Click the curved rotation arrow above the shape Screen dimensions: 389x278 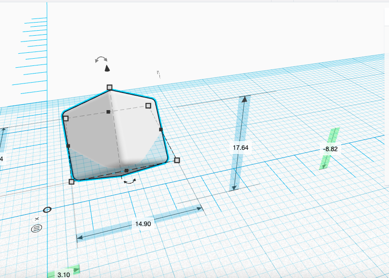[x=101, y=60]
